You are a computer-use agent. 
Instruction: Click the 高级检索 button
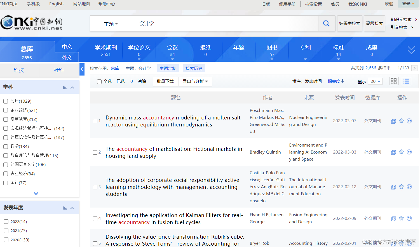click(x=374, y=23)
